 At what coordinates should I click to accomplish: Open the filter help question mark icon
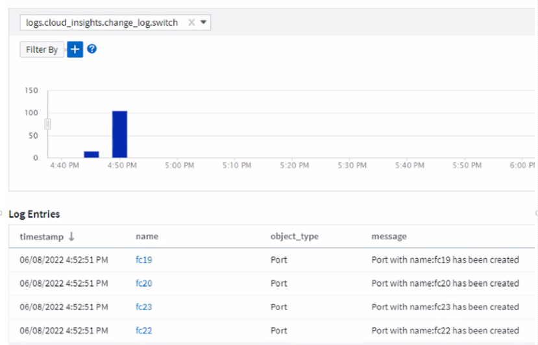click(x=92, y=49)
